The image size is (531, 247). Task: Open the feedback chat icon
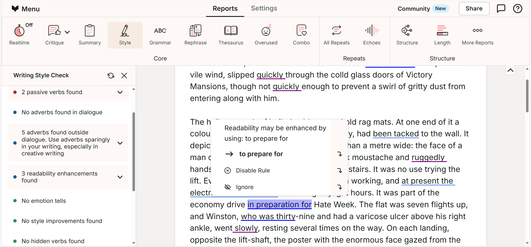[x=501, y=9]
